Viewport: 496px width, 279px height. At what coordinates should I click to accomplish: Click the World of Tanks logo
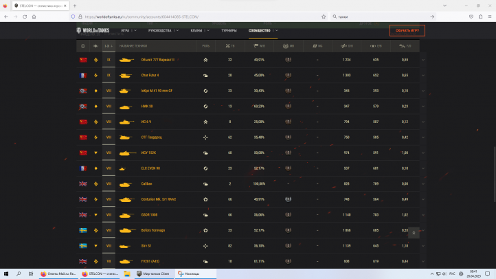92,30
